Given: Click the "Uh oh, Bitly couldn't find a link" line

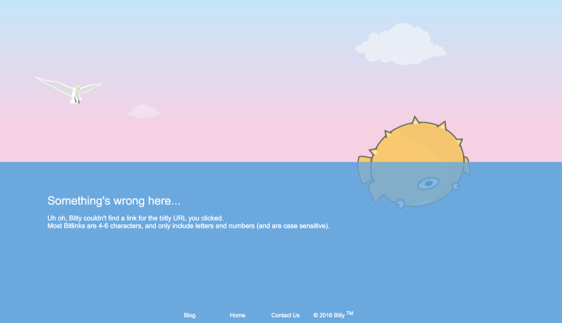Looking at the screenshot, I should click(x=135, y=218).
